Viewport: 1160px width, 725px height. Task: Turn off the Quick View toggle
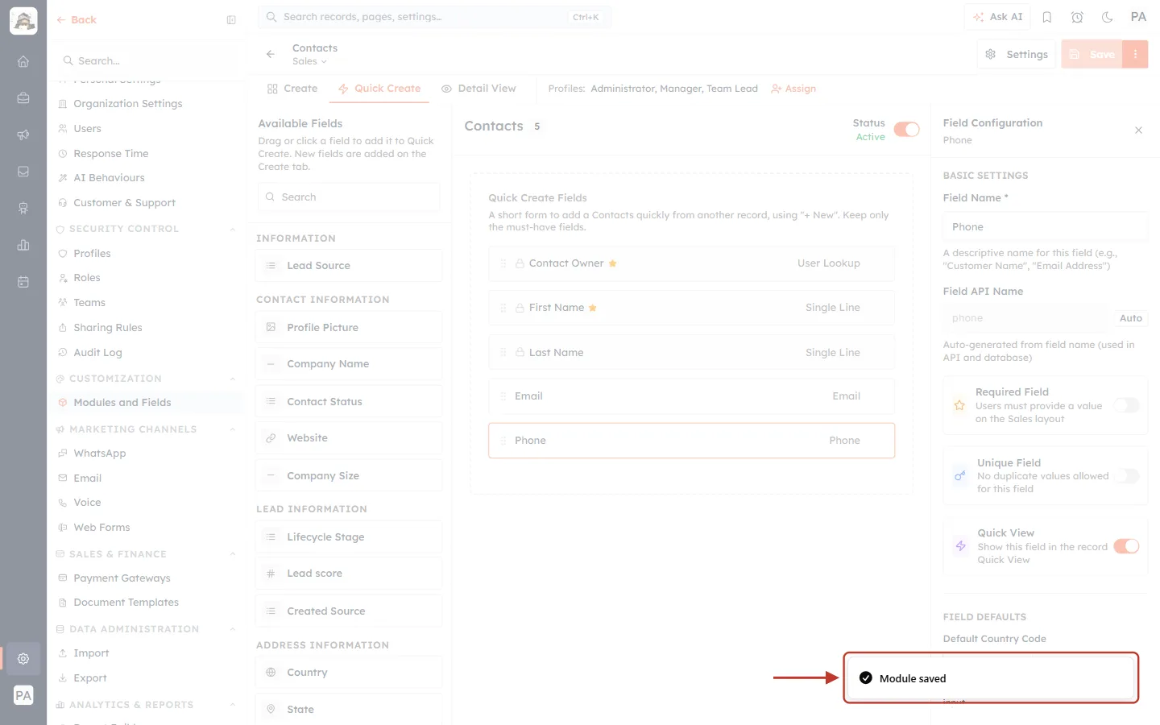1126,546
